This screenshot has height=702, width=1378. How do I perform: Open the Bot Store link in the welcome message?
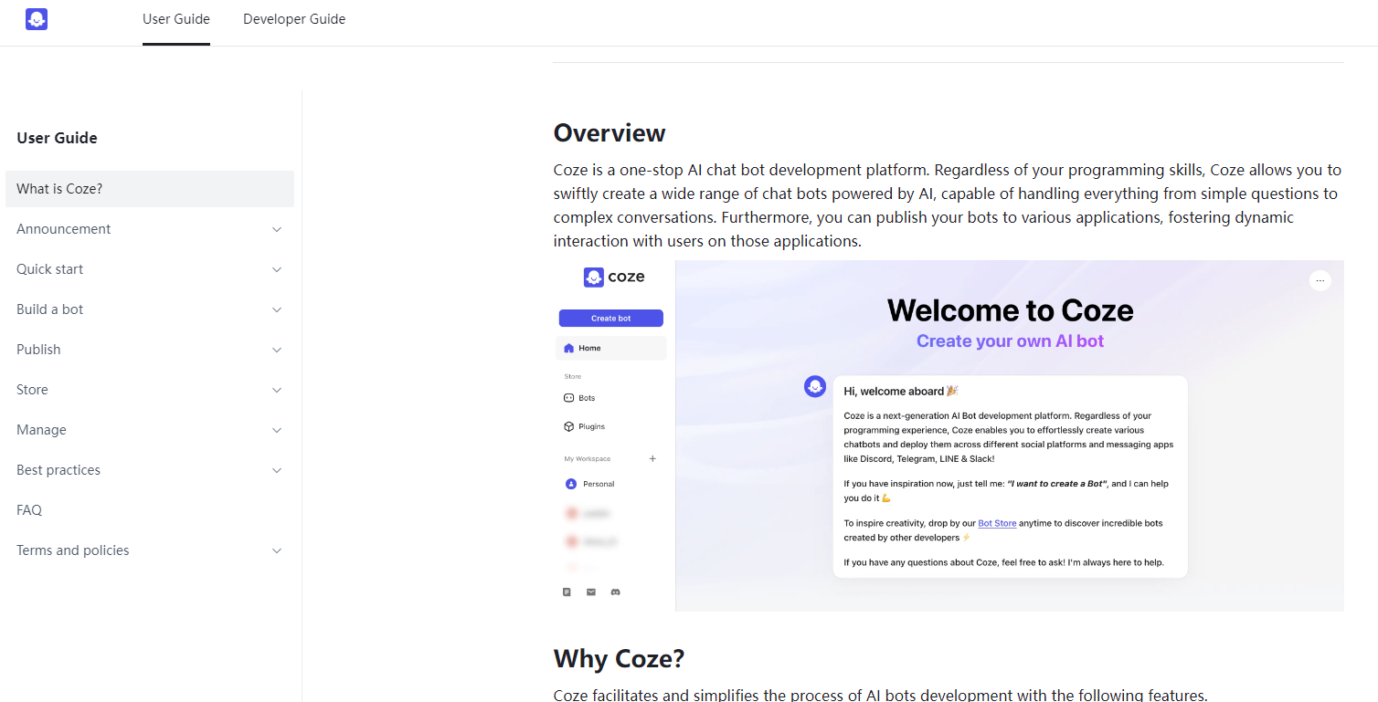[997, 523]
